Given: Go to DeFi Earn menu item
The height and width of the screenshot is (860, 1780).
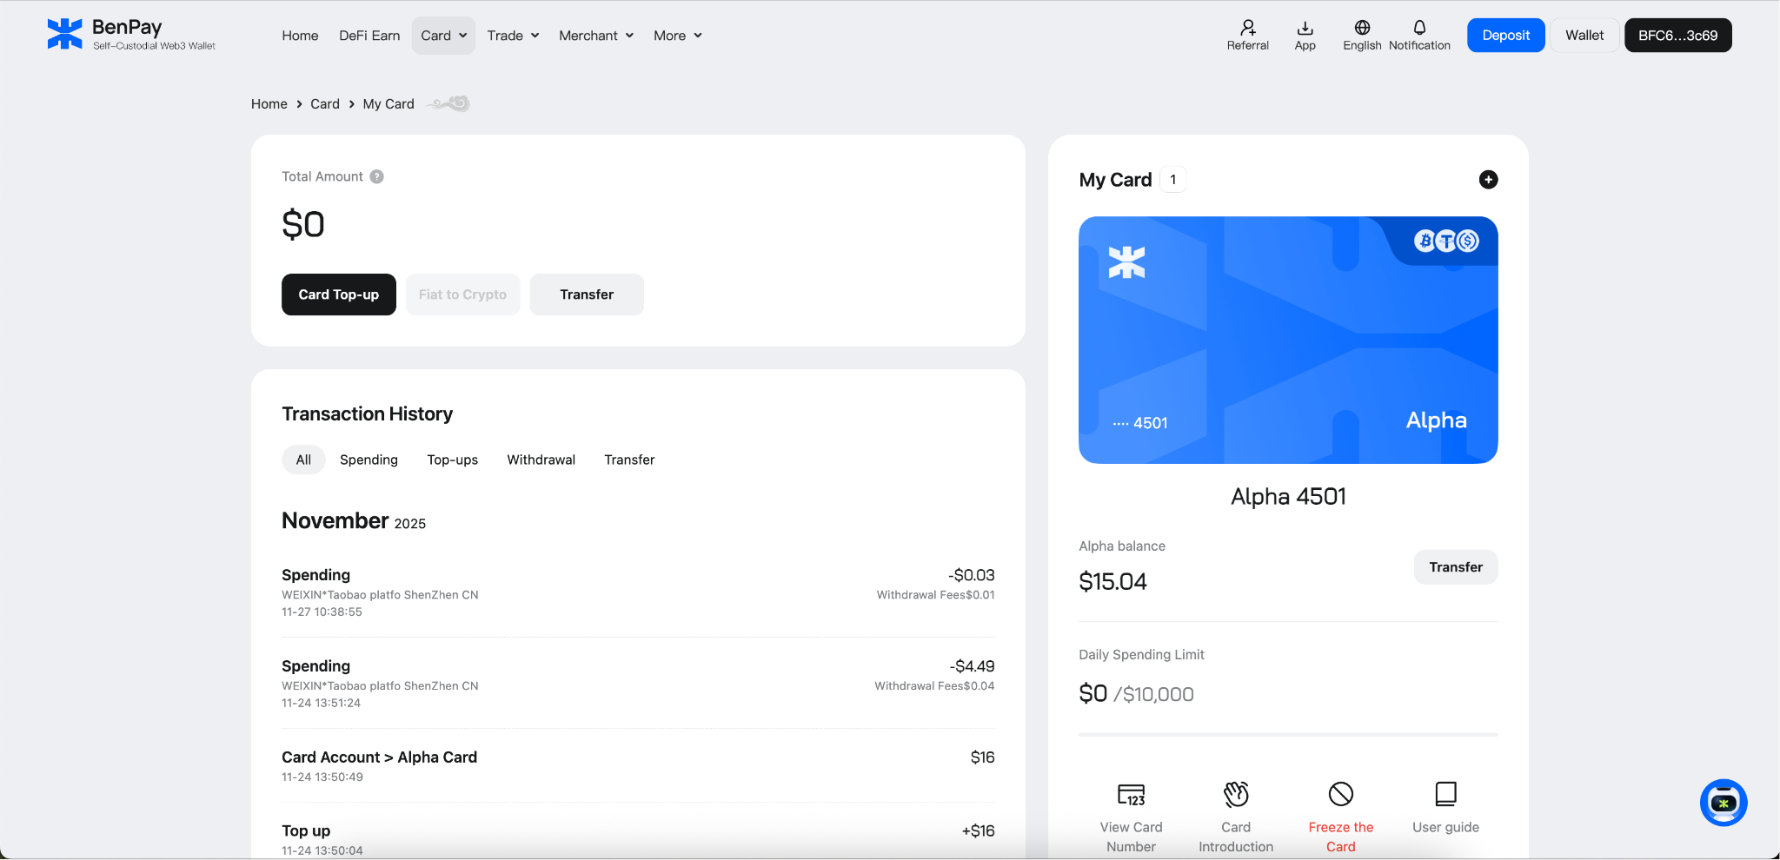Looking at the screenshot, I should tap(369, 35).
